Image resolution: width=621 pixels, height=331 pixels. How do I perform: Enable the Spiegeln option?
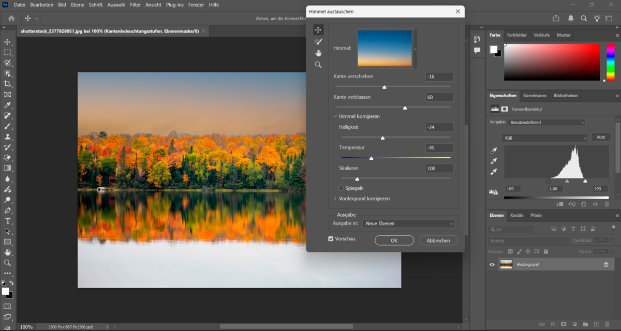point(341,188)
